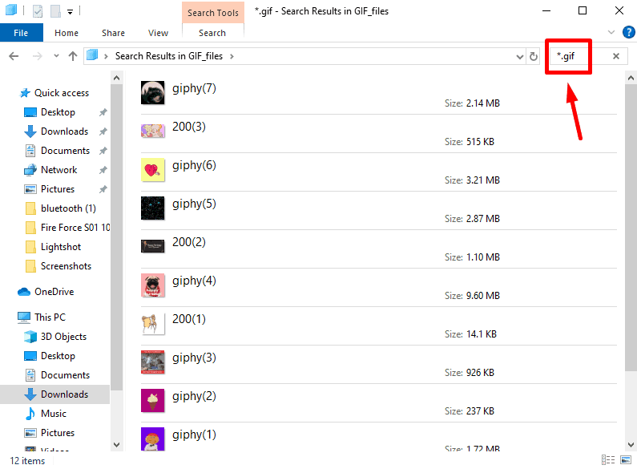
Task: Open pinned Downloads under Quick access
Action: tap(56, 131)
